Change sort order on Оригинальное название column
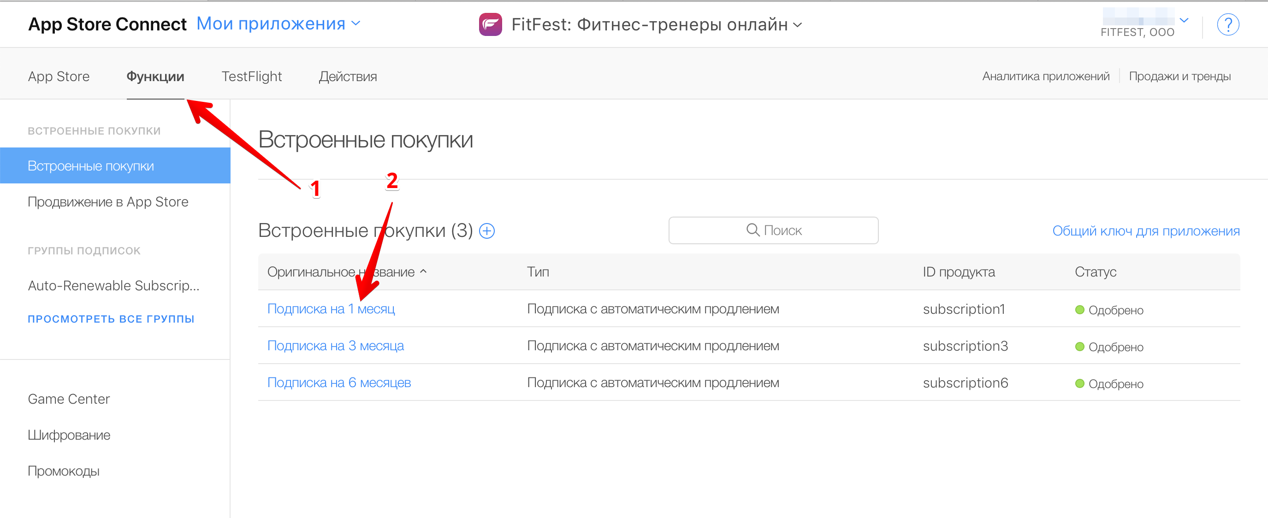Screen dimensions: 1268x518 point(423,271)
